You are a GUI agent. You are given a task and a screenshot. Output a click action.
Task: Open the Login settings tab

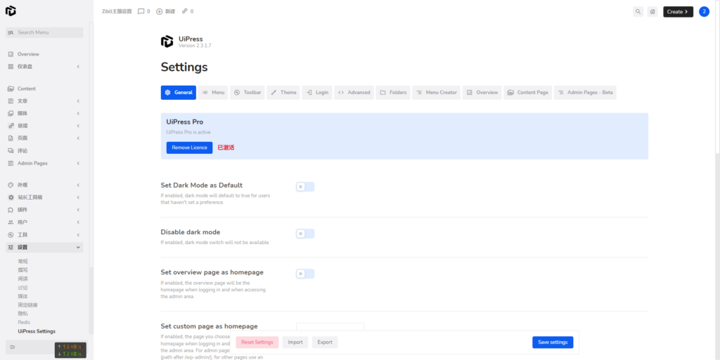tap(317, 92)
